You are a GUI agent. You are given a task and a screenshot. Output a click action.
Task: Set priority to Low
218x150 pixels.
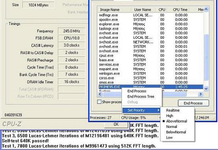(x=169, y=138)
